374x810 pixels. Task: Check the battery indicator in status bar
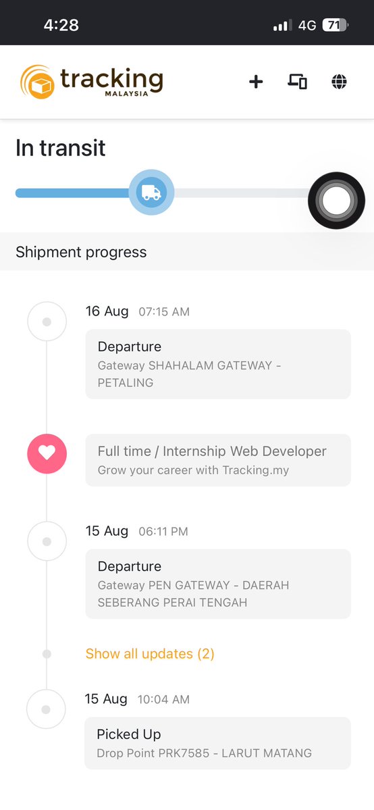coord(336,25)
